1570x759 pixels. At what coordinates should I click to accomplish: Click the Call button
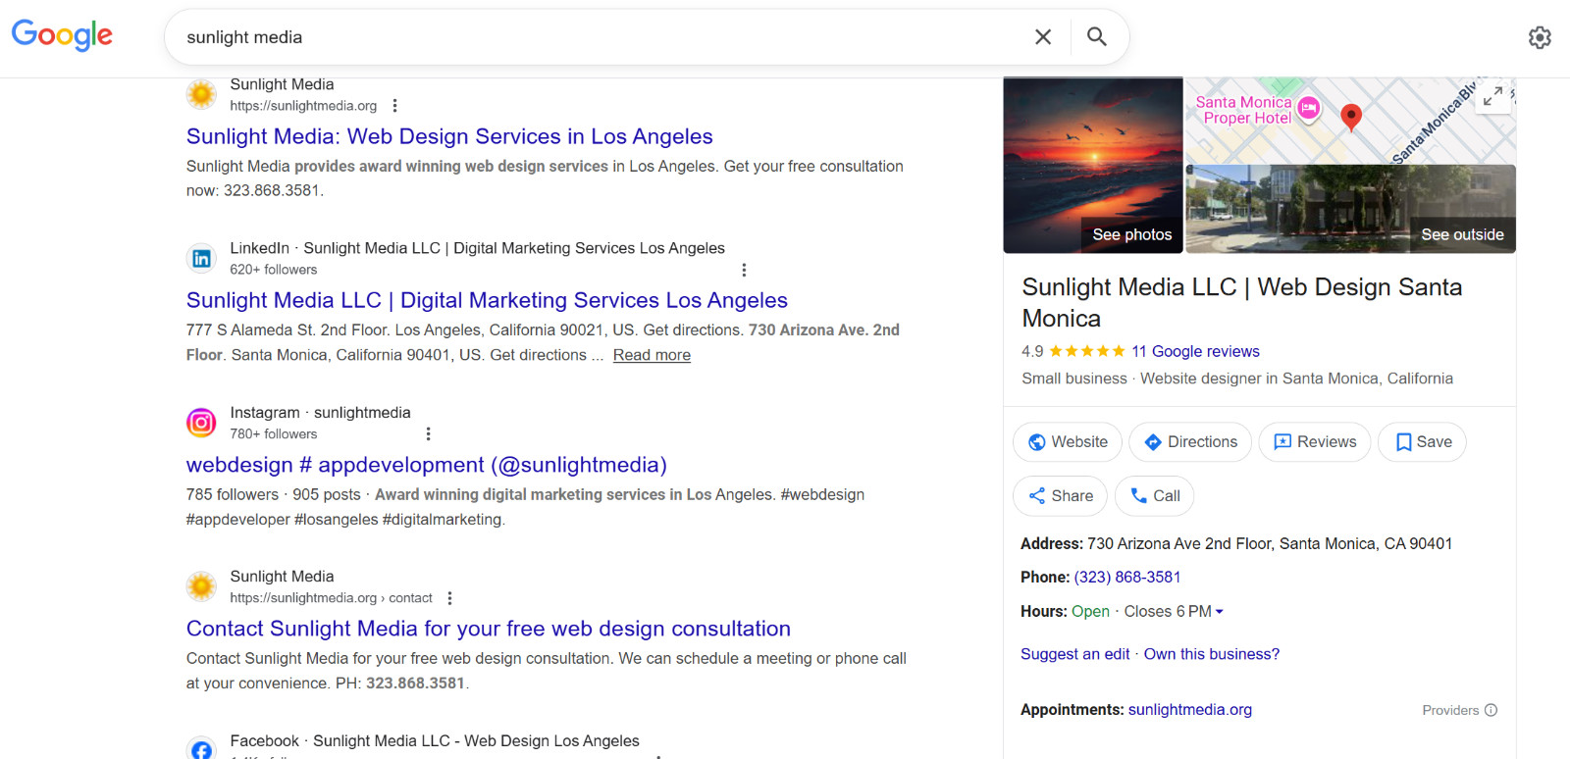tap(1154, 496)
